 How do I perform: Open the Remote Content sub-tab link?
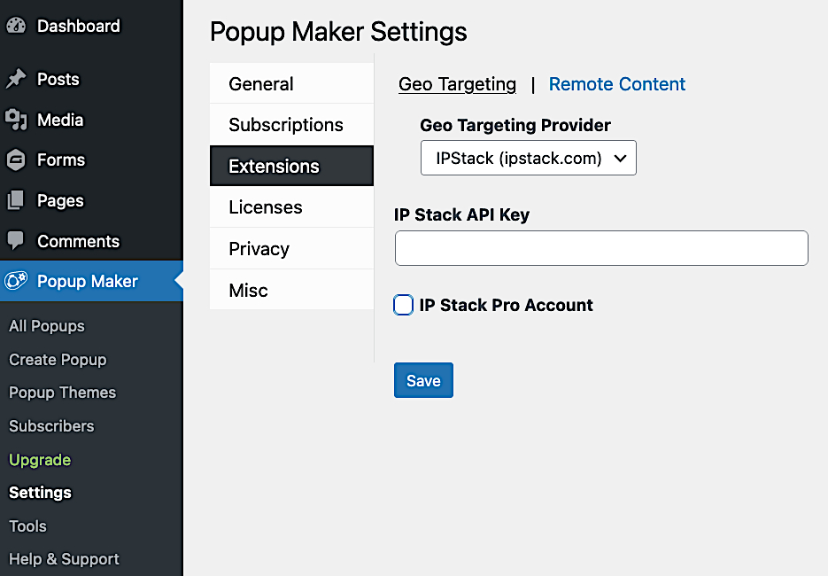616,84
